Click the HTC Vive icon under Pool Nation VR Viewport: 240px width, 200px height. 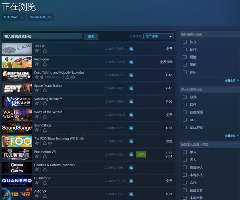[x=45, y=156]
